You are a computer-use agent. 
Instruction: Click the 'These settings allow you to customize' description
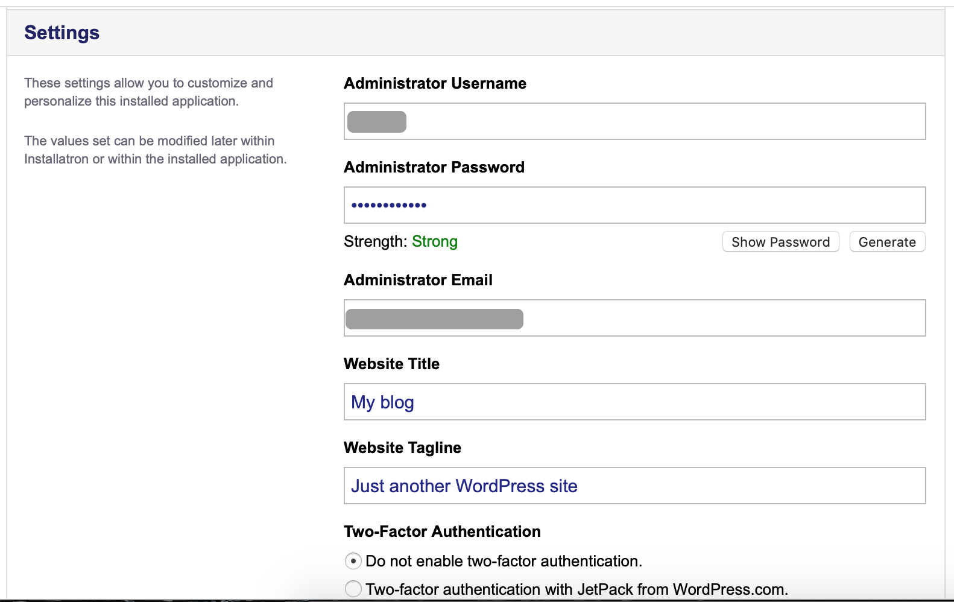[148, 92]
